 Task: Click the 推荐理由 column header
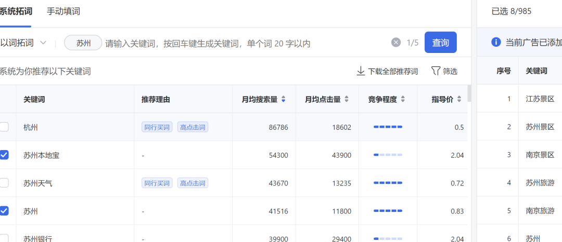point(156,99)
